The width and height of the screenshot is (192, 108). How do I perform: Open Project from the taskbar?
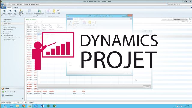click(x=55, y=106)
